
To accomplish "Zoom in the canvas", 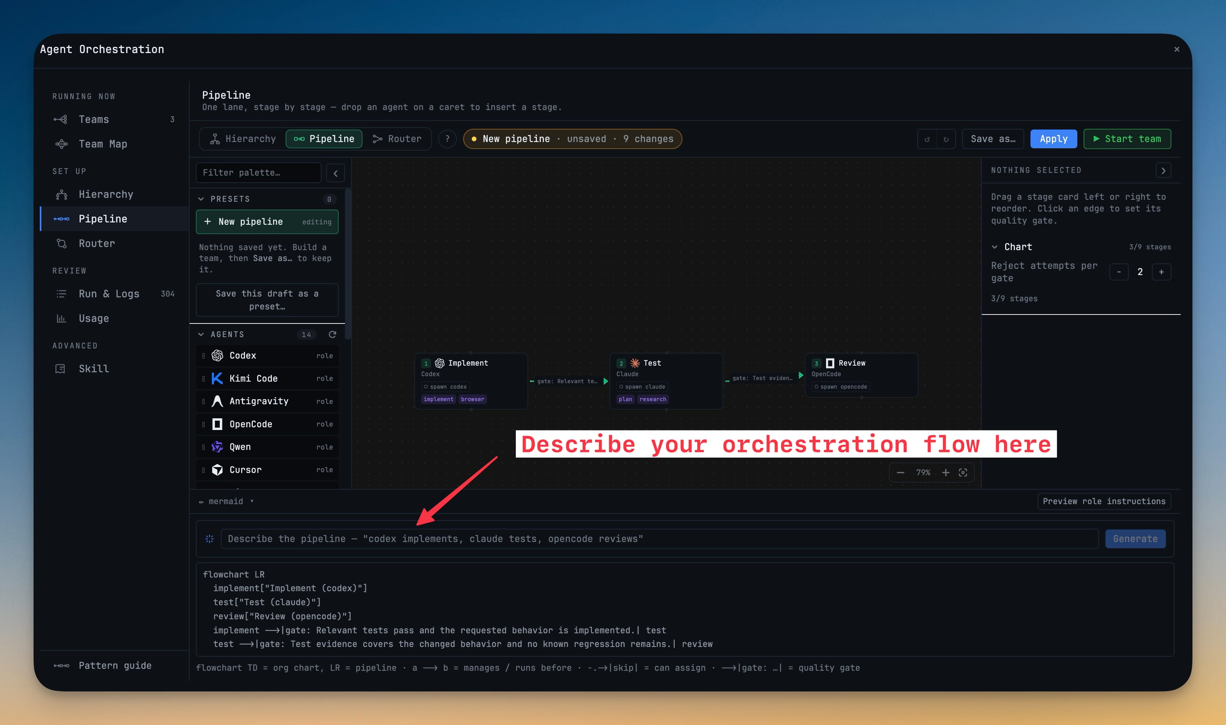I will point(945,473).
